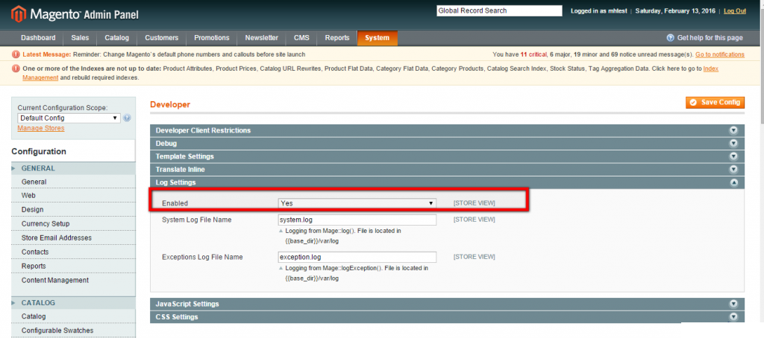The height and width of the screenshot is (338, 764).
Task: Open the Customers menu
Action: 162,38
